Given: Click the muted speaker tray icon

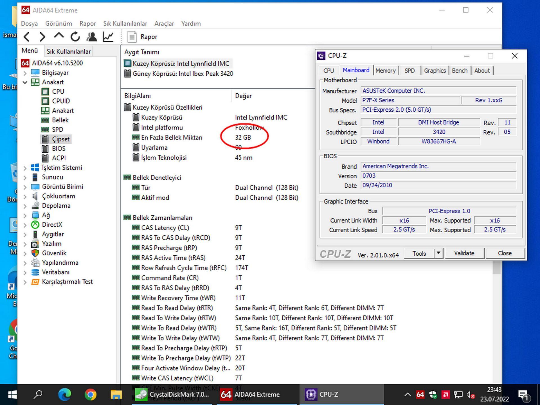Looking at the screenshot, I should pos(471,395).
